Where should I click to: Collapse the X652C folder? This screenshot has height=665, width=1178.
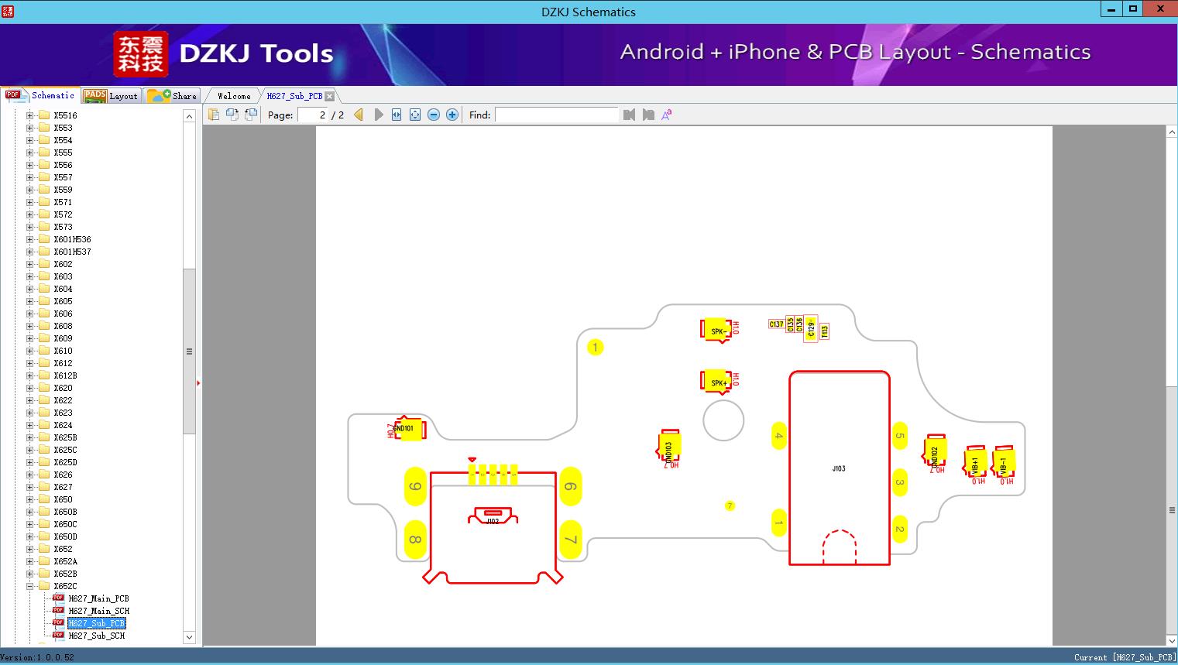click(30, 586)
